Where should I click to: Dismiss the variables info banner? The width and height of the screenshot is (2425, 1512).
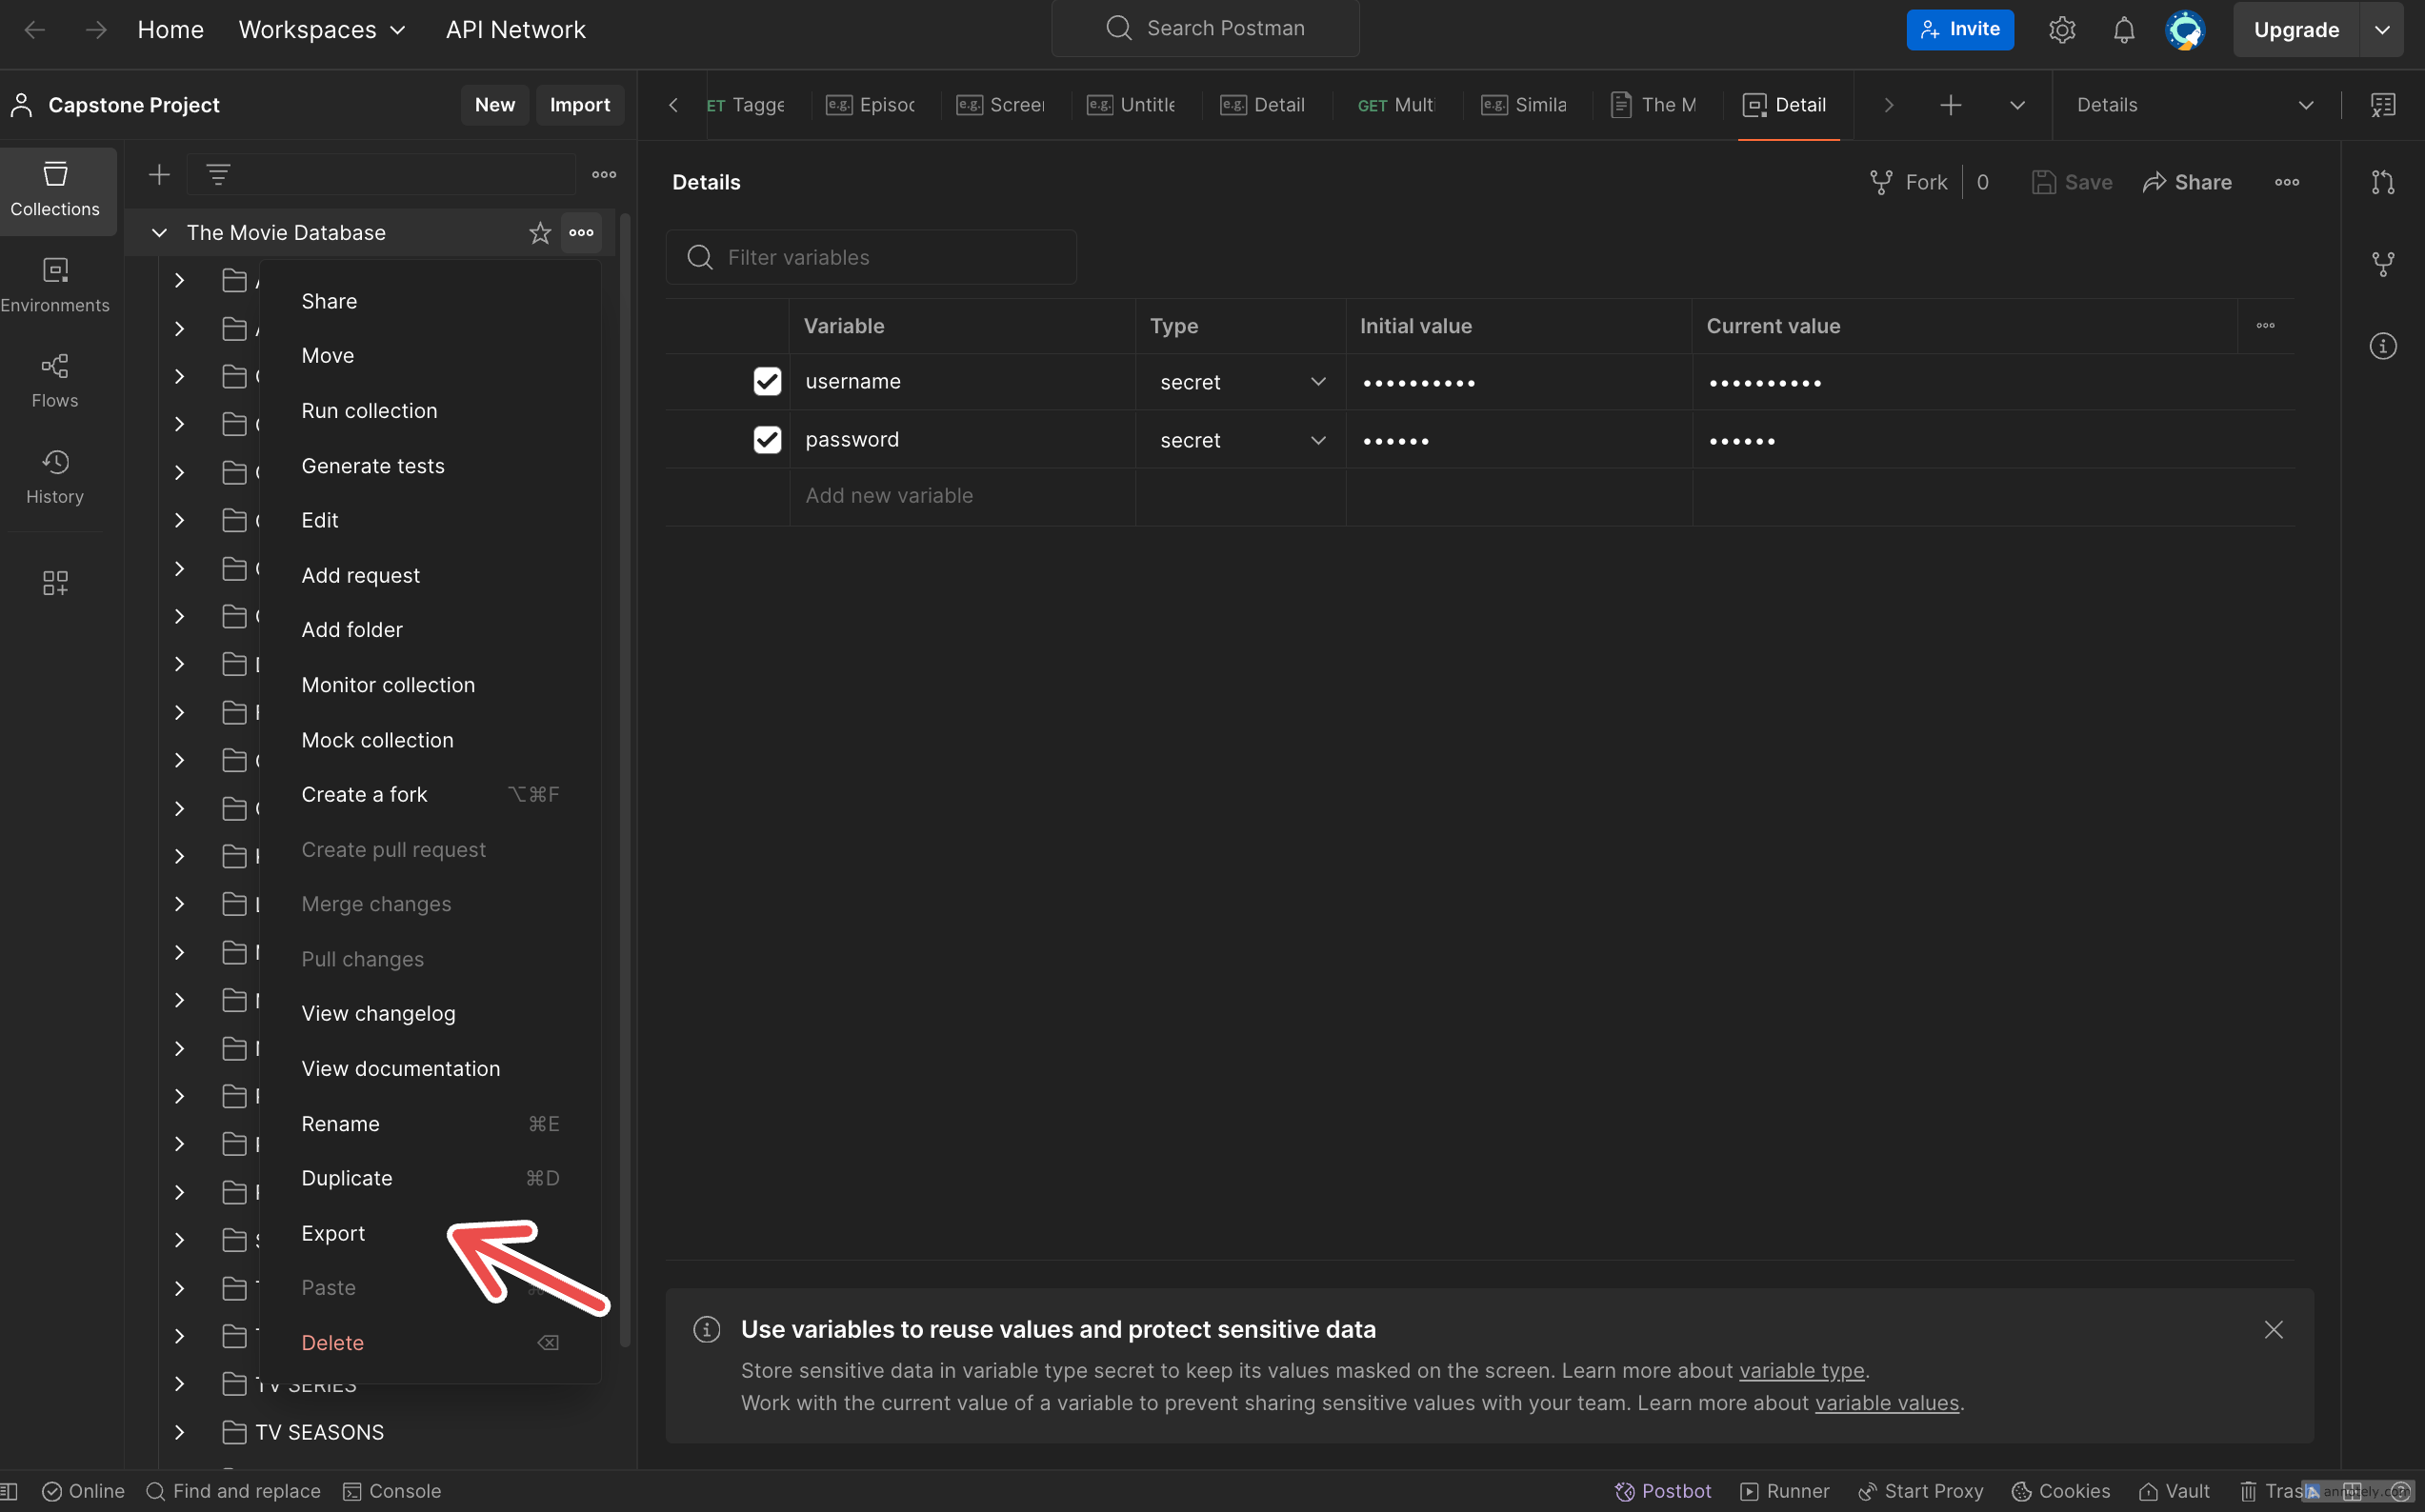(x=2273, y=1330)
